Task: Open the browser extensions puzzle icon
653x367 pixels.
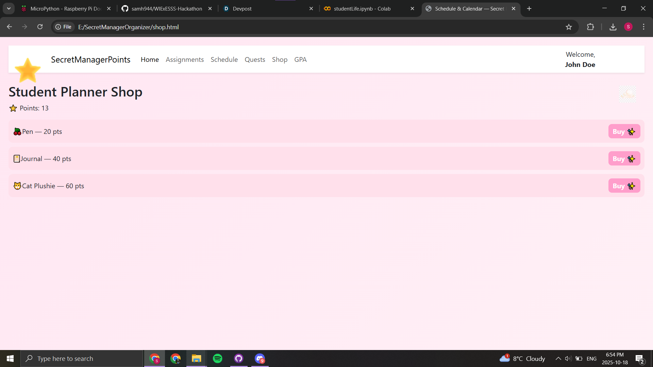Action: click(x=590, y=27)
